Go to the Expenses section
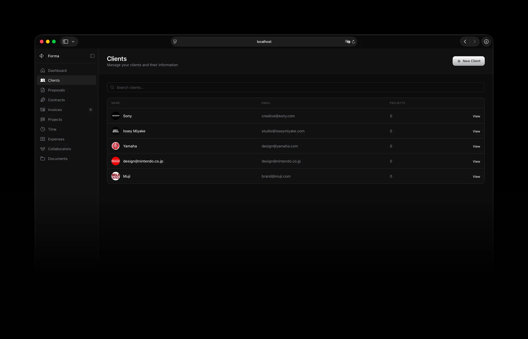 tap(56, 139)
